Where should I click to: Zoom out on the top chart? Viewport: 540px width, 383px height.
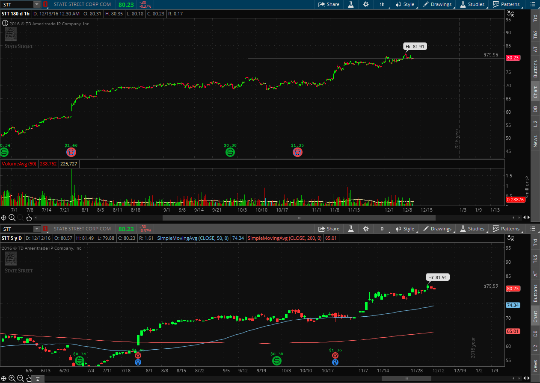coord(20,218)
